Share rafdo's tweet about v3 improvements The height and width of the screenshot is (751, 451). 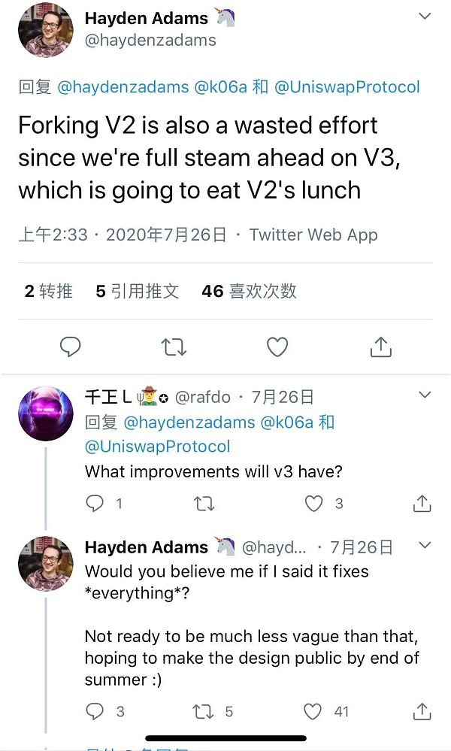422,504
